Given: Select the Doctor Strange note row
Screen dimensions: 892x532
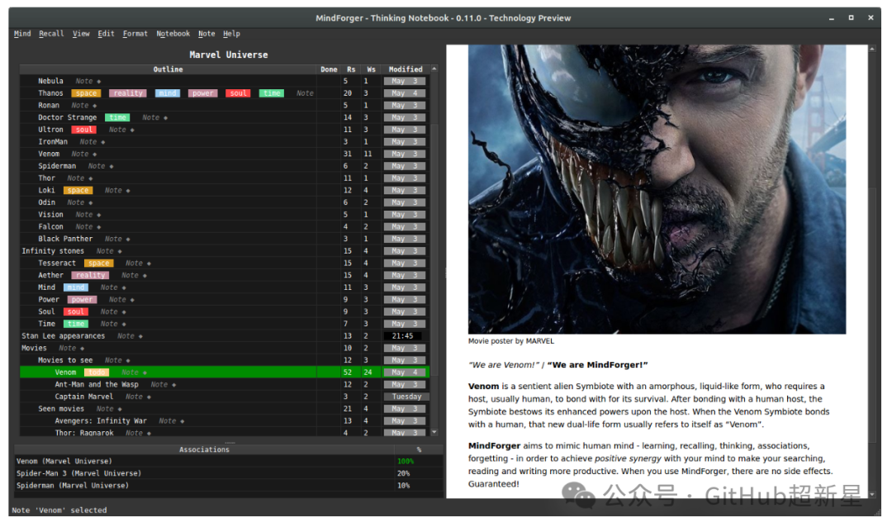Looking at the screenshot, I should point(225,118).
